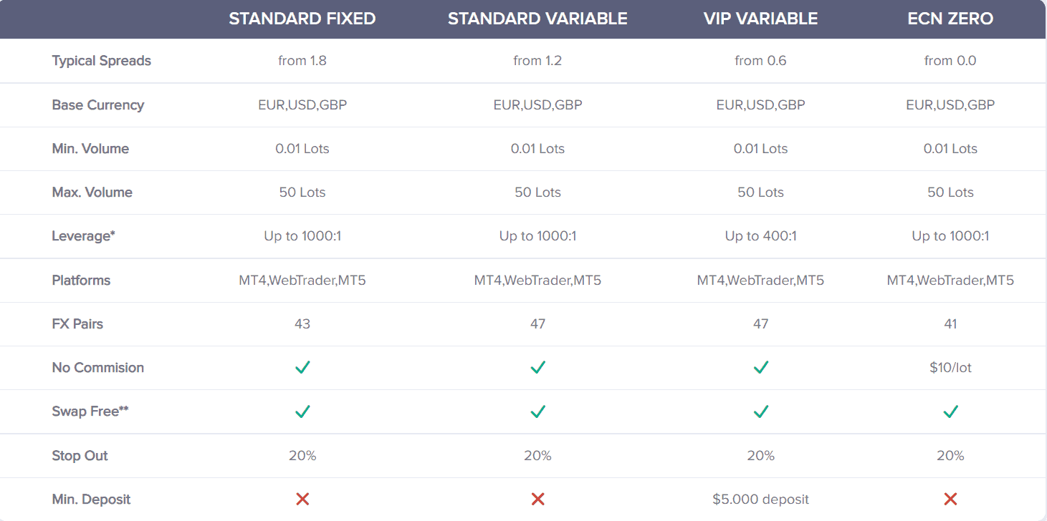The image size is (1047, 521).
Task: Select the STANDARD FIXED column header
Action: click(302, 19)
